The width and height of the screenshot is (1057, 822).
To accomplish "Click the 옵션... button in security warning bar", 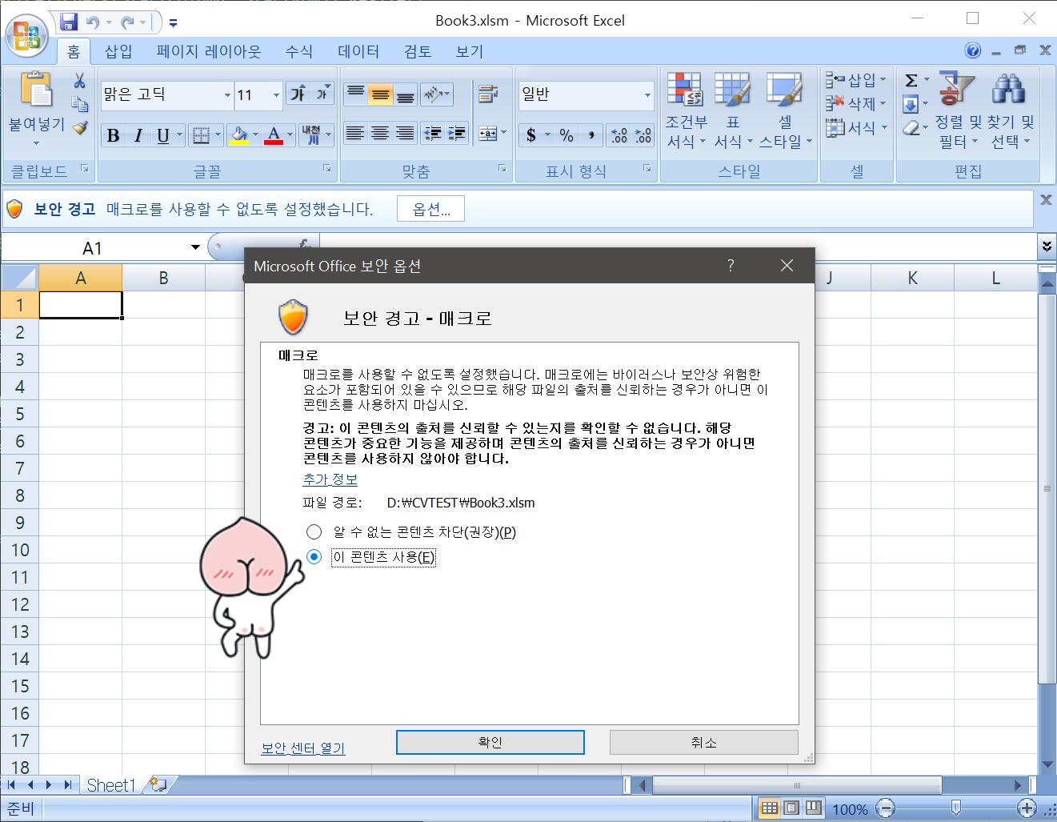I will (431, 210).
